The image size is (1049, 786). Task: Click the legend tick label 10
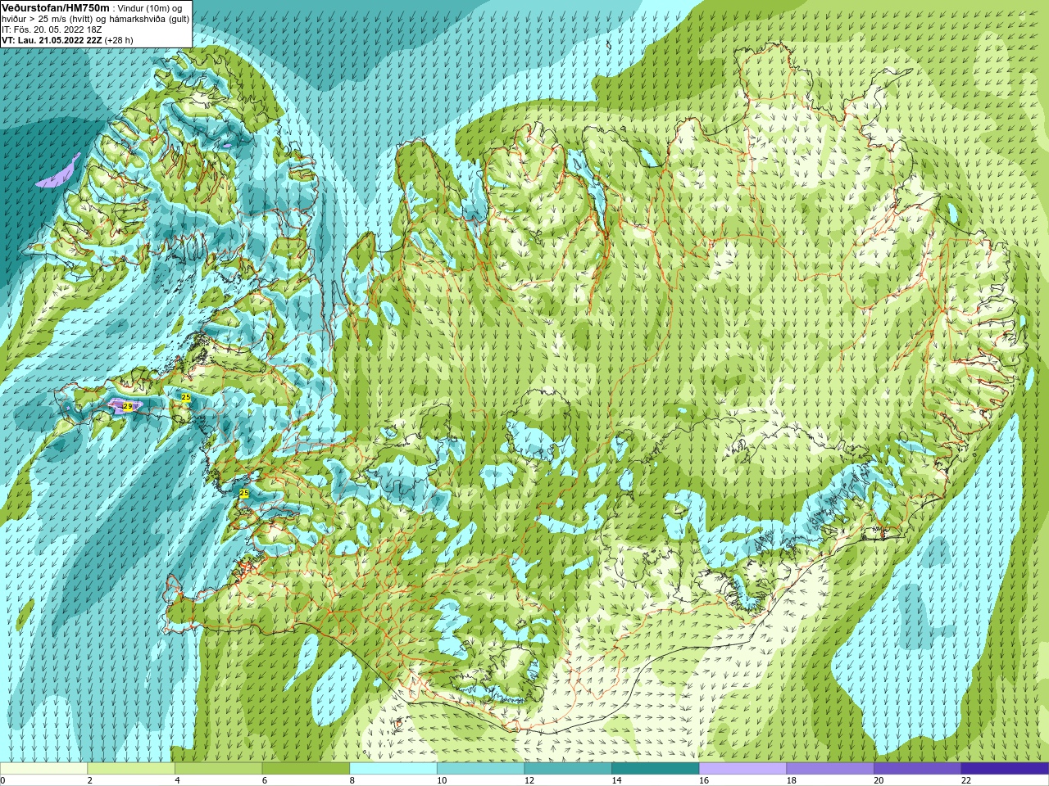click(442, 780)
